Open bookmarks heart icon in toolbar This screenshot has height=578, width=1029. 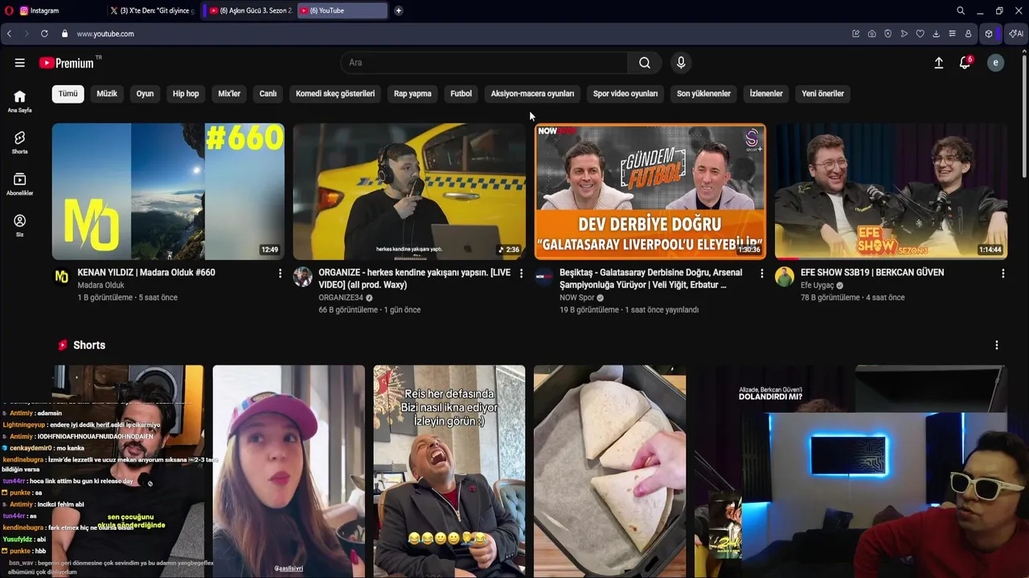920,34
